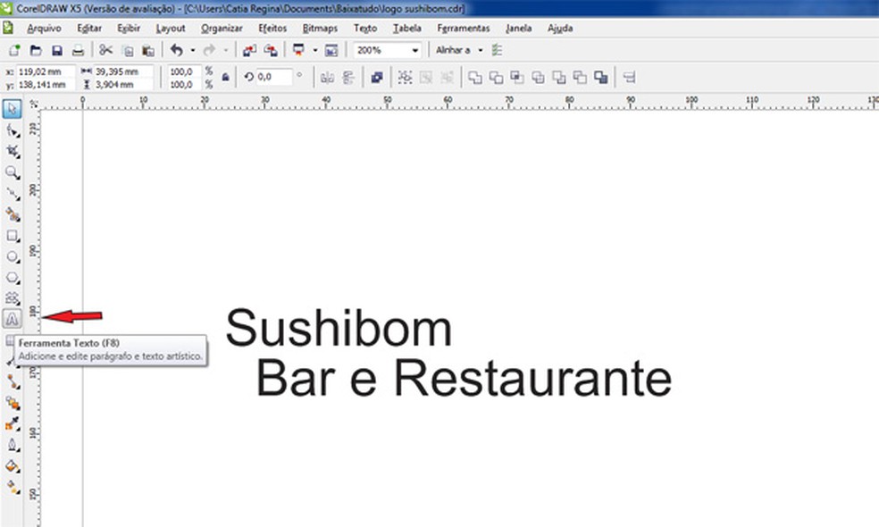The height and width of the screenshot is (527, 879).
Task: Expand the application launcher arrow
Action: pyautogui.click(x=315, y=50)
